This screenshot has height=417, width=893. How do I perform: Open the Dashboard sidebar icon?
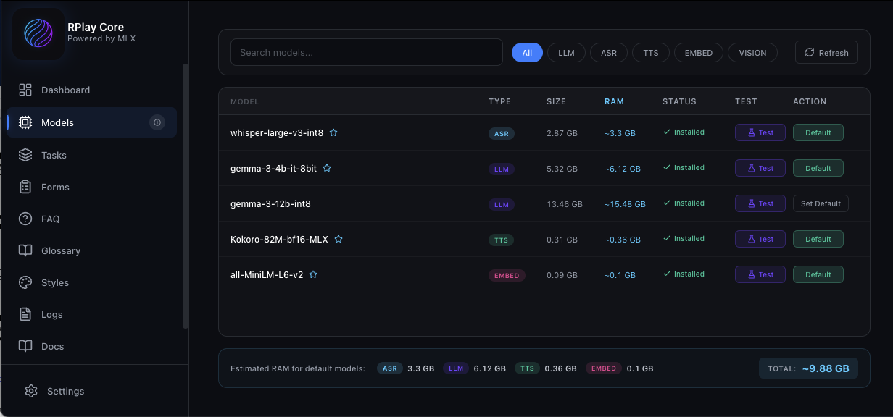pos(25,90)
